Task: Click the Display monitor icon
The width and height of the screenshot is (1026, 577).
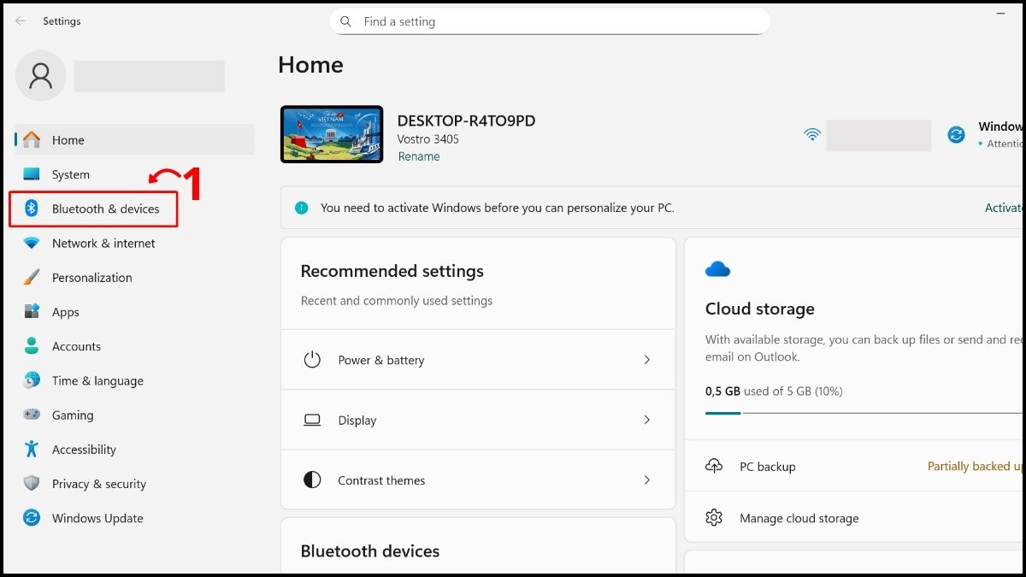Action: click(x=312, y=420)
